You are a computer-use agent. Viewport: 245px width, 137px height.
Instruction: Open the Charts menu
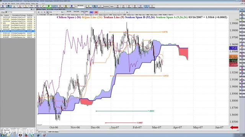click(x=18, y=3)
